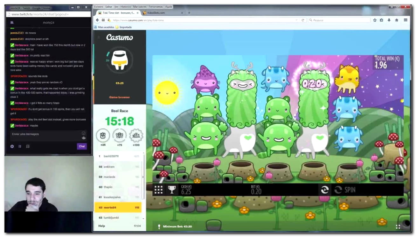Open the Histórico menu
This screenshot has height=237, width=416.
[x=126, y=7]
